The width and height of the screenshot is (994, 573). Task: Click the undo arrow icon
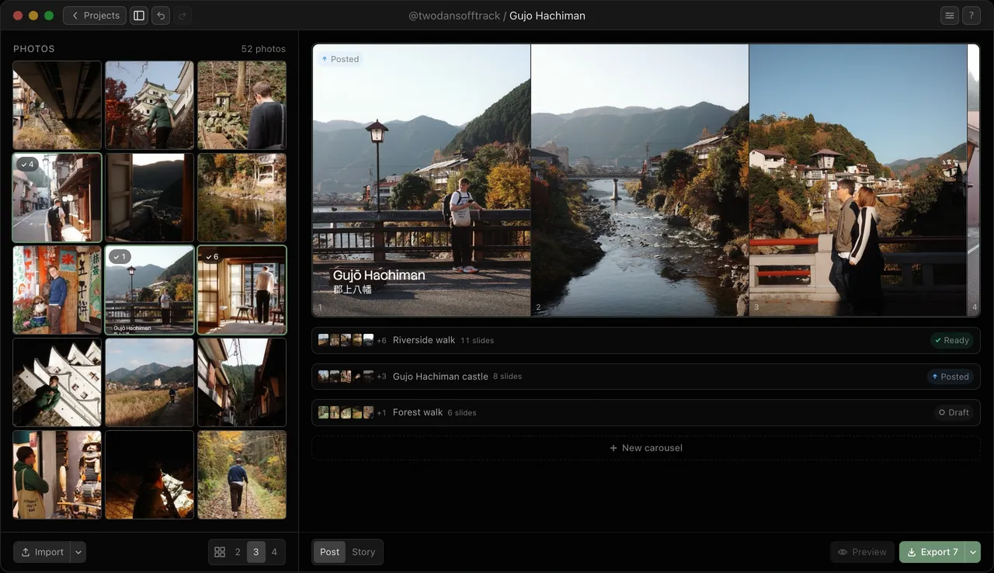click(x=161, y=16)
